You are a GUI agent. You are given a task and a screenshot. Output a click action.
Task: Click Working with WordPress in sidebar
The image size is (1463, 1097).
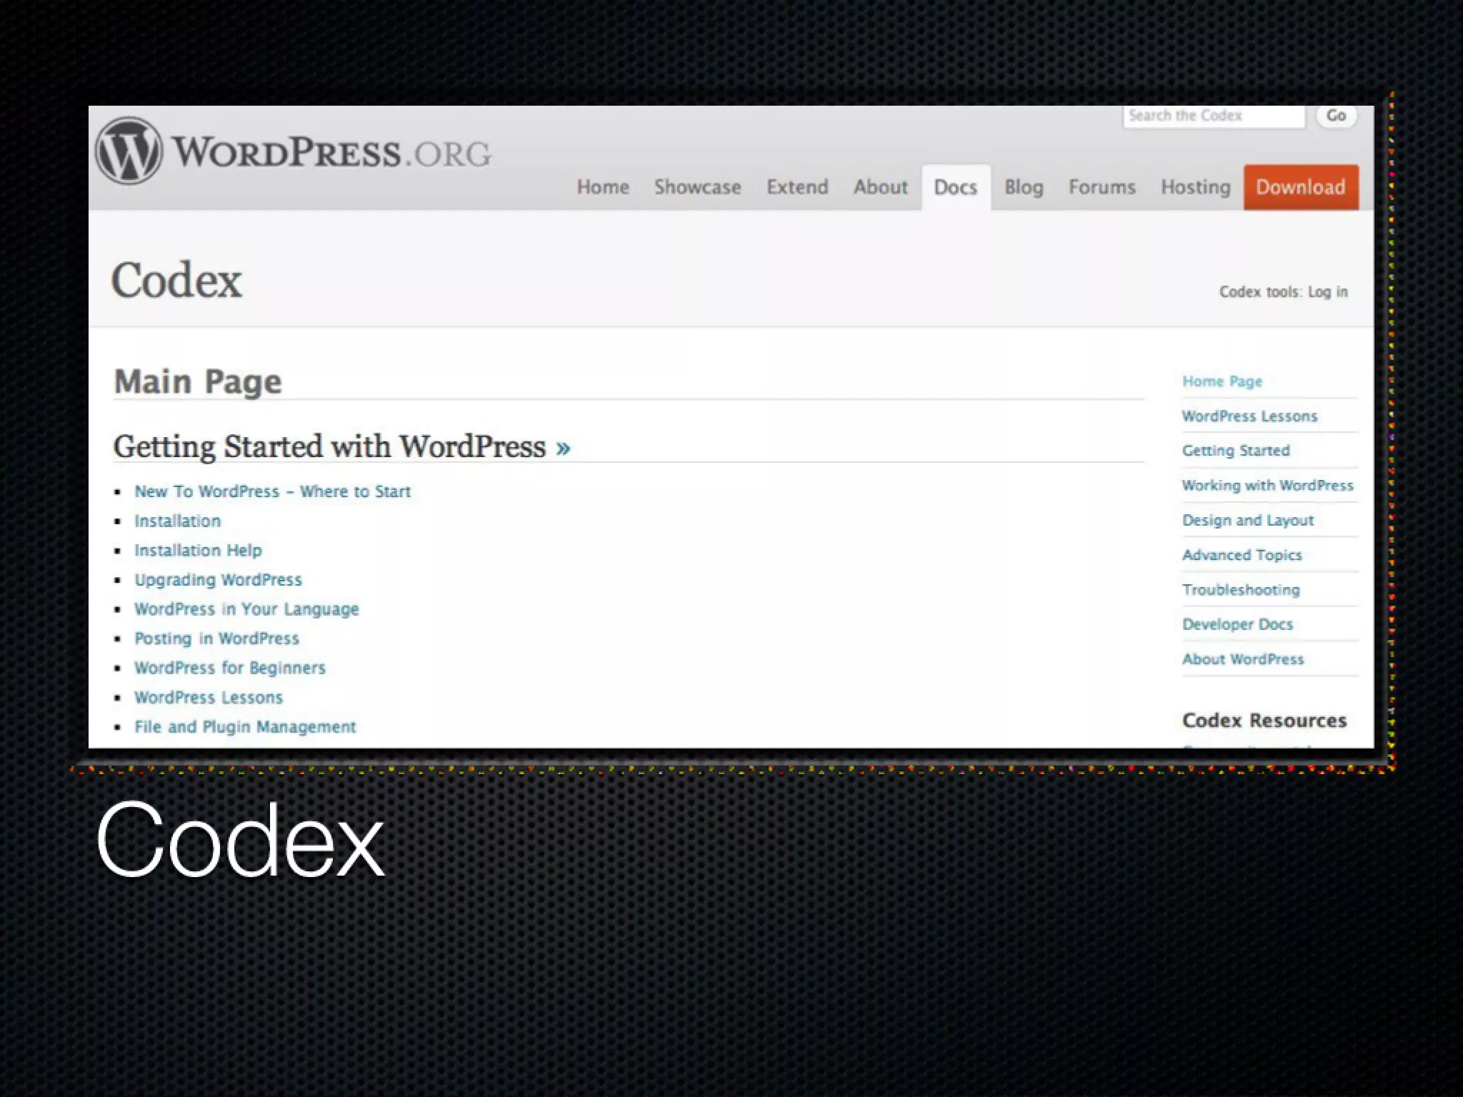(1267, 486)
